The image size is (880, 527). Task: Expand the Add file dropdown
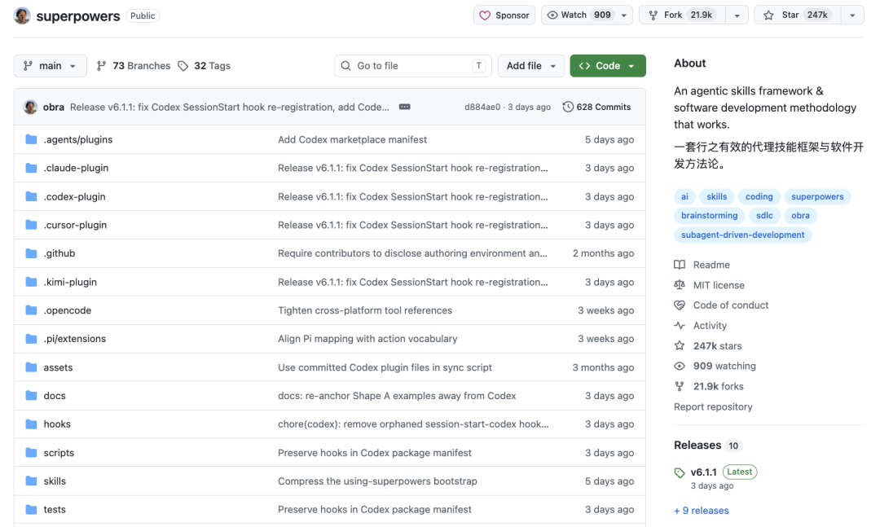tap(531, 66)
